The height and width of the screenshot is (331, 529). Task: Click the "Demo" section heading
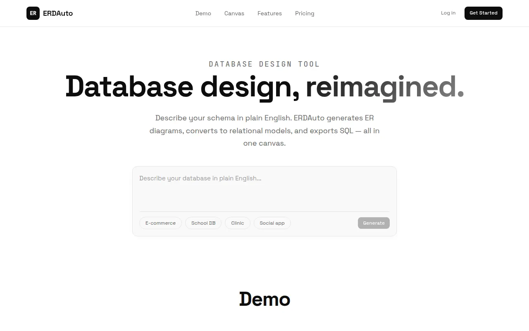(264, 299)
